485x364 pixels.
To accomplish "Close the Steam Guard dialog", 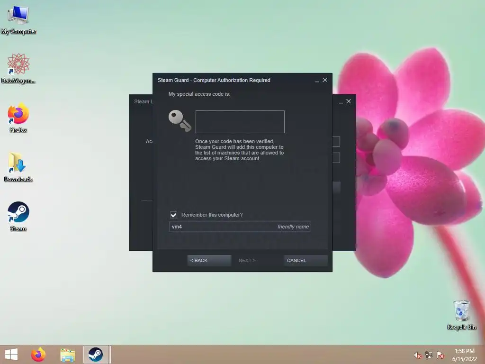I will (x=325, y=80).
